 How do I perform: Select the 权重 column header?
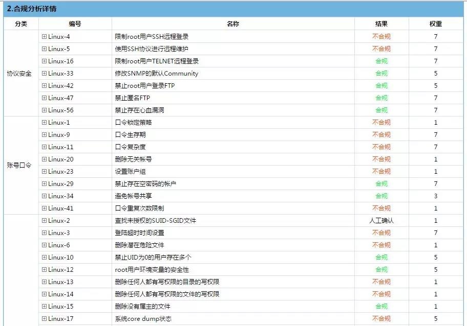436,24
